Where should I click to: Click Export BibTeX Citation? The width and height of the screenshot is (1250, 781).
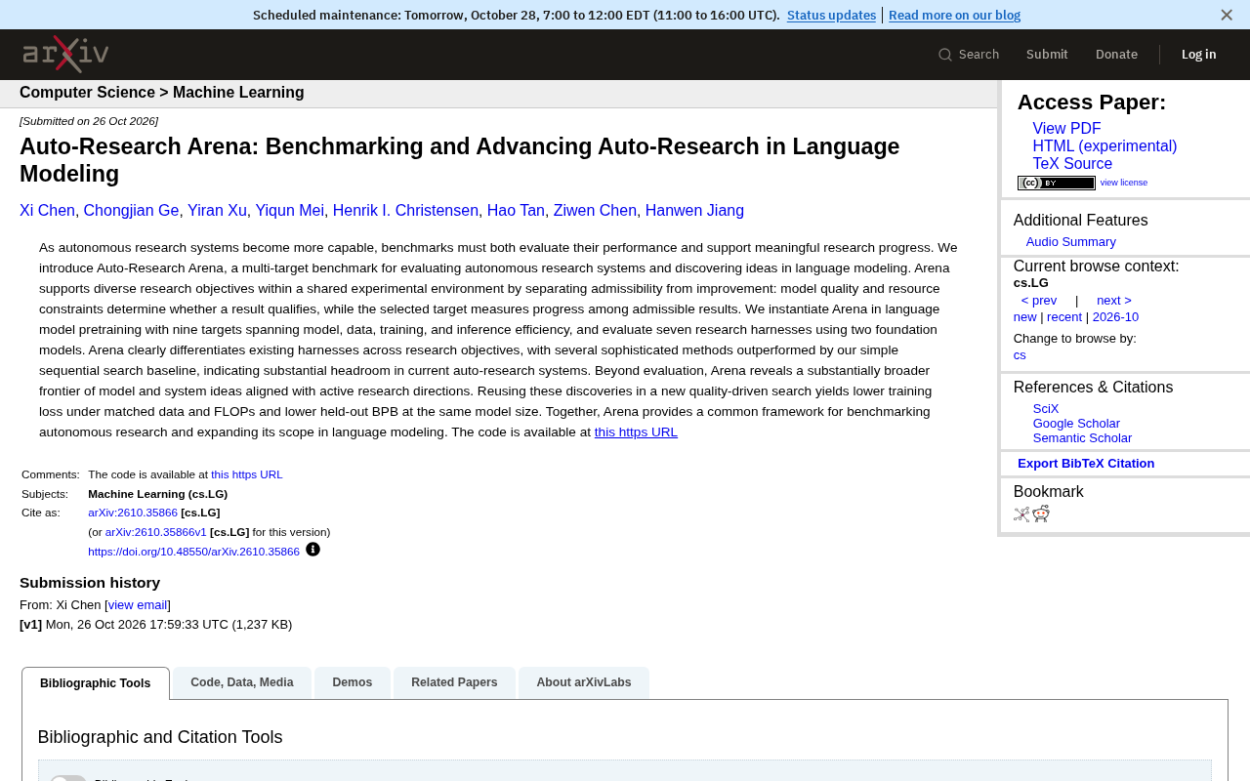coord(1086,464)
